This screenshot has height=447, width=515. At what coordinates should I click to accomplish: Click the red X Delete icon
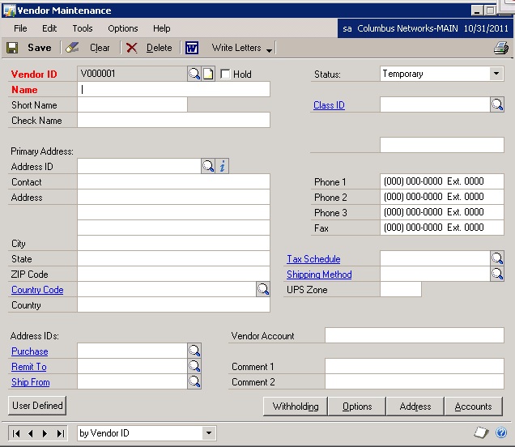click(131, 48)
